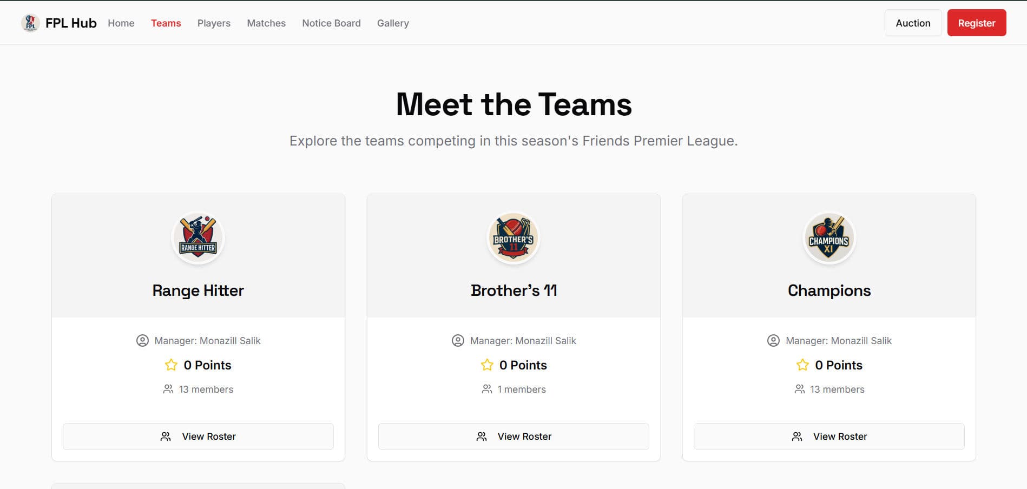Click the roster icon inside Range Hitter's View Roster button
Viewport: 1027px width, 489px height.
(x=166, y=436)
